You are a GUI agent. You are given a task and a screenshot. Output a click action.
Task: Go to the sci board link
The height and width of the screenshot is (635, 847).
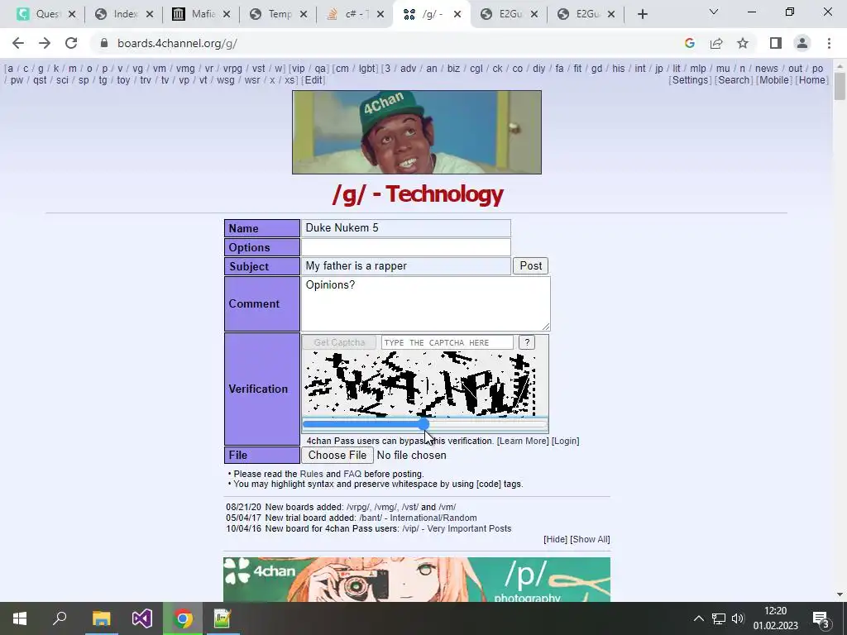[63, 80]
